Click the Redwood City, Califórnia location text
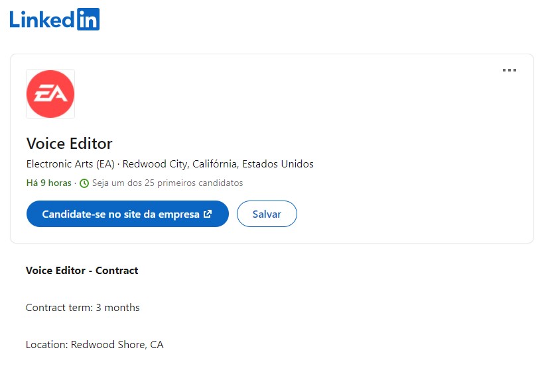This screenshot has height=366, width=544. [180, 163]
